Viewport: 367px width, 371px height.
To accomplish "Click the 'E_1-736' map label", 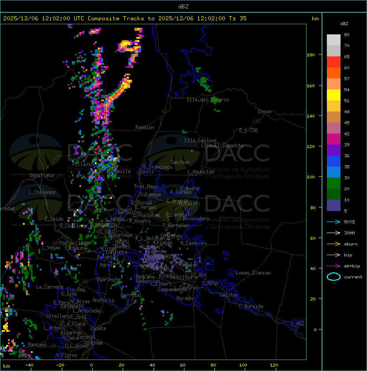I will coord(248,130).
